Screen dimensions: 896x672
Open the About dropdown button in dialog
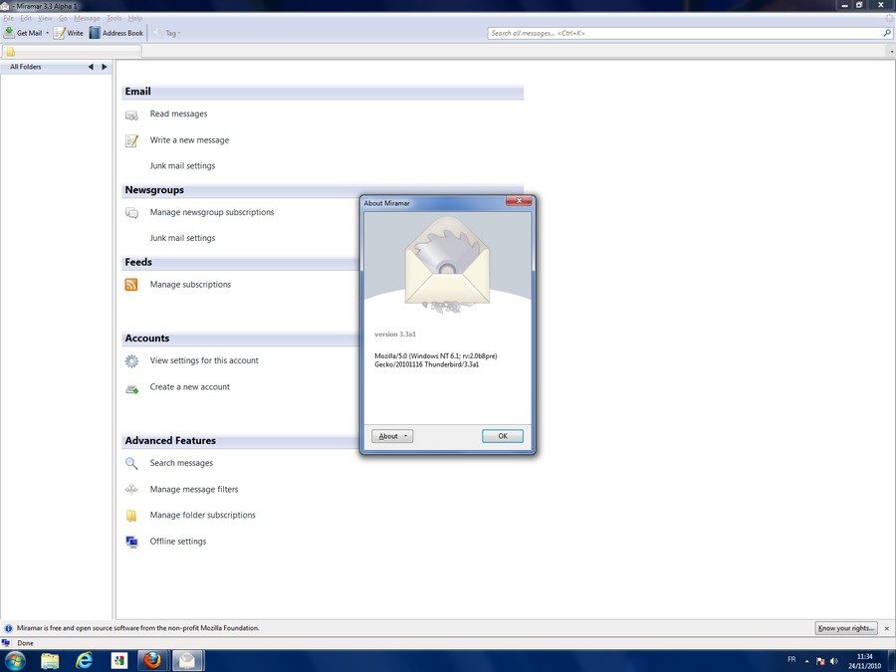[x=391, y=436]
